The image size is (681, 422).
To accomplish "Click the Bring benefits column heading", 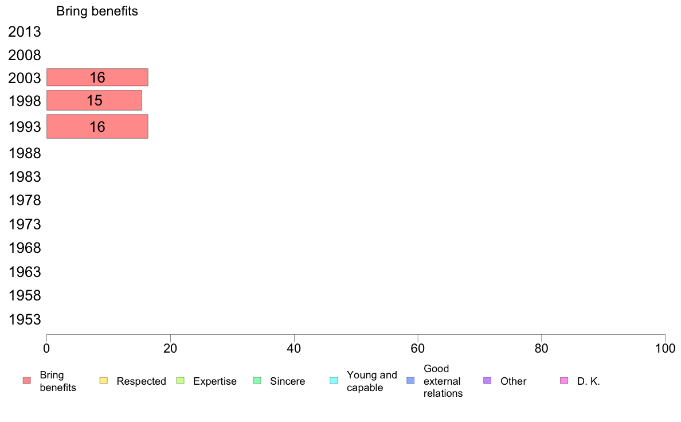I will click(97, 11).
